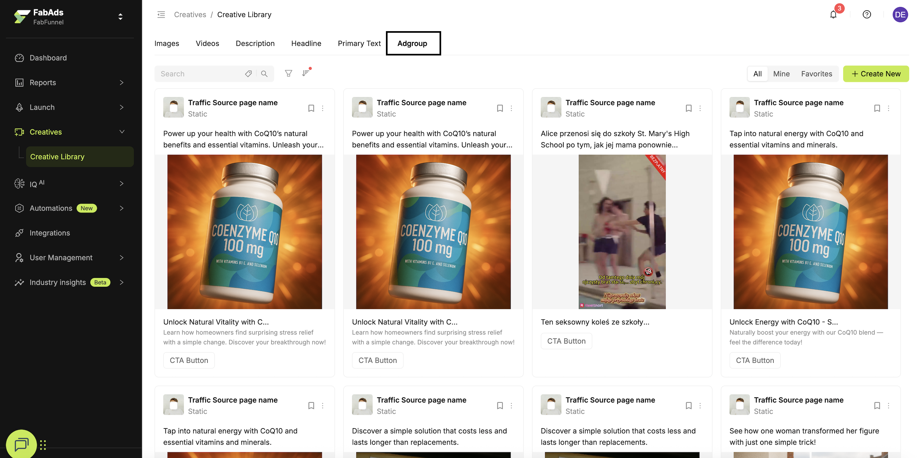
Task: Open the help question mark icon
Action: pyautogui.click(x=866, y=15)
